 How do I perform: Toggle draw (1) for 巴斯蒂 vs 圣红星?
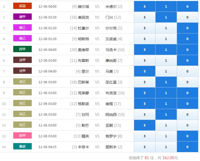(x=166, y=82)
